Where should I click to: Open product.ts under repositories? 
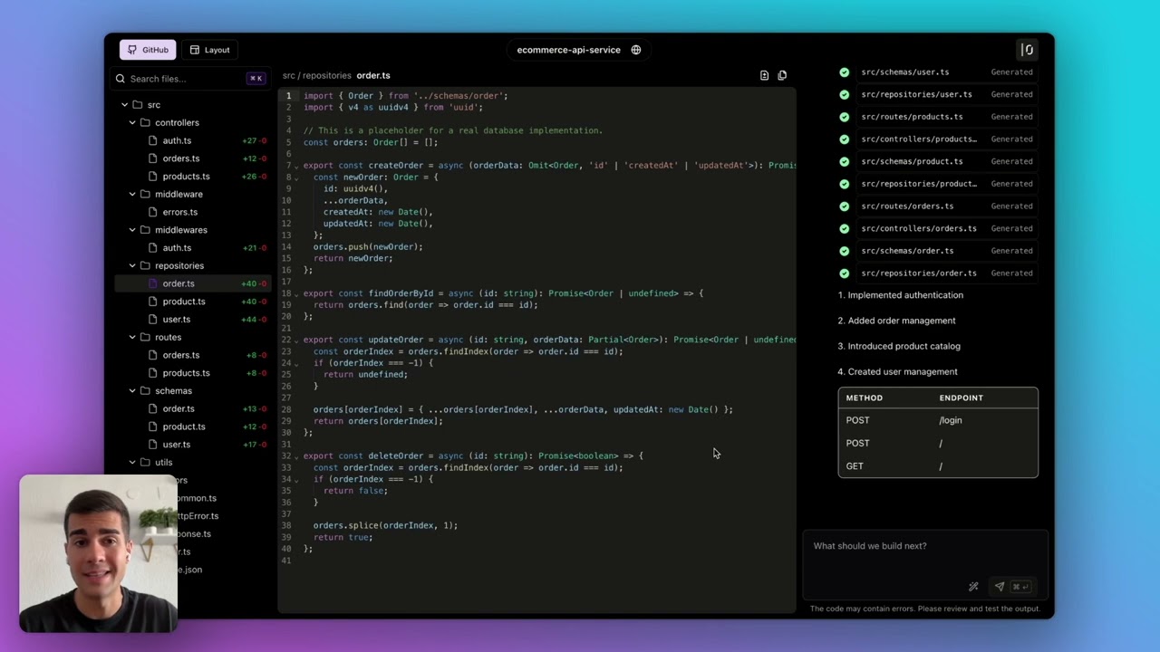pyautogui.click(x=192, y=302)
